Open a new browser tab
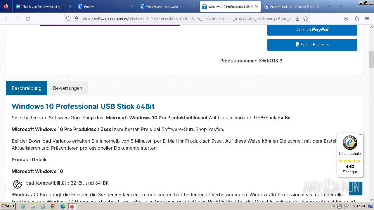 (x=329, y=6)
